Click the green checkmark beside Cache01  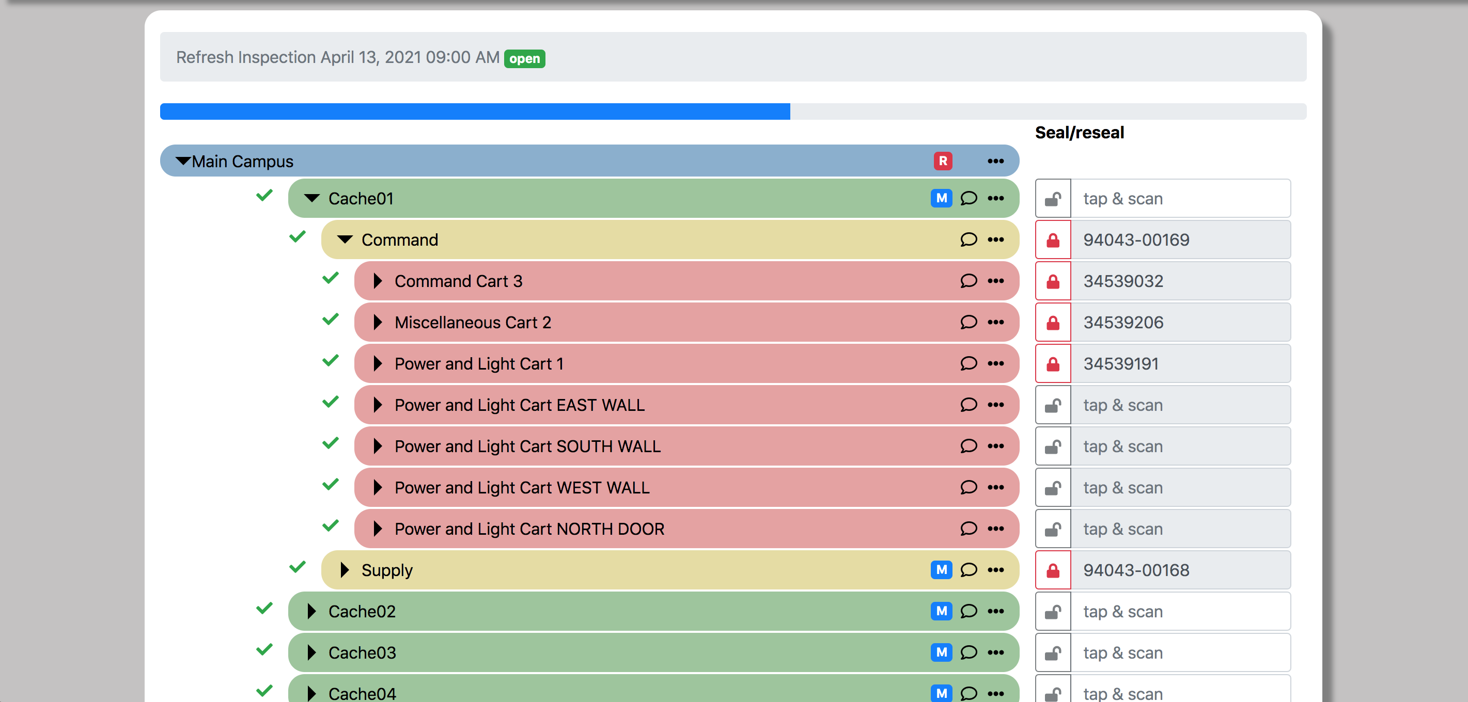click(264, 195)
